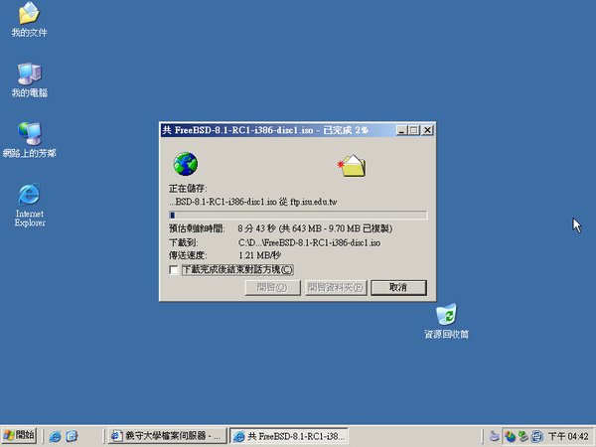596x447 pixels.
Task: Click the folder icon in download dialog
Action: click(x=352, y=166)
